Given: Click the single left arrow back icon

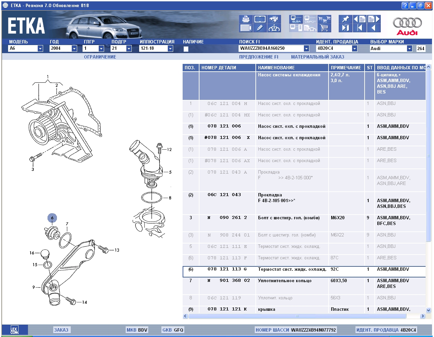Looking at the screenshot, I should [374, 28].
